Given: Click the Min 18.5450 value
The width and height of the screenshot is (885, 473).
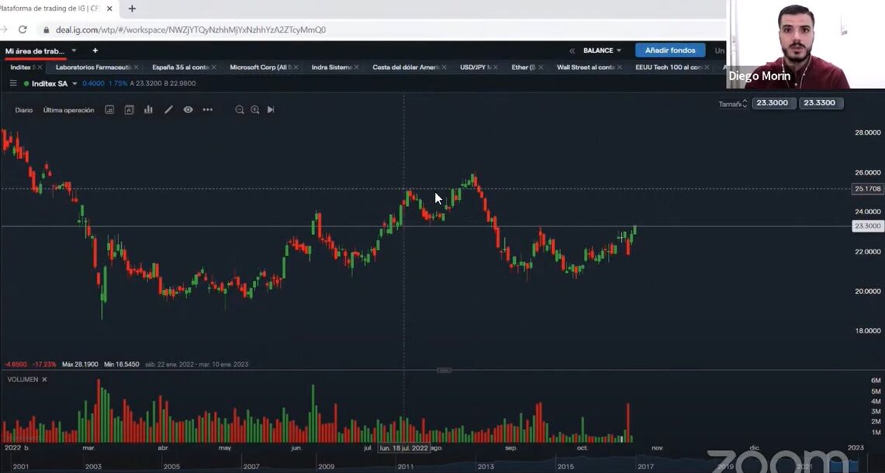Looking at the screenshot, I should (x=121, y=364).
